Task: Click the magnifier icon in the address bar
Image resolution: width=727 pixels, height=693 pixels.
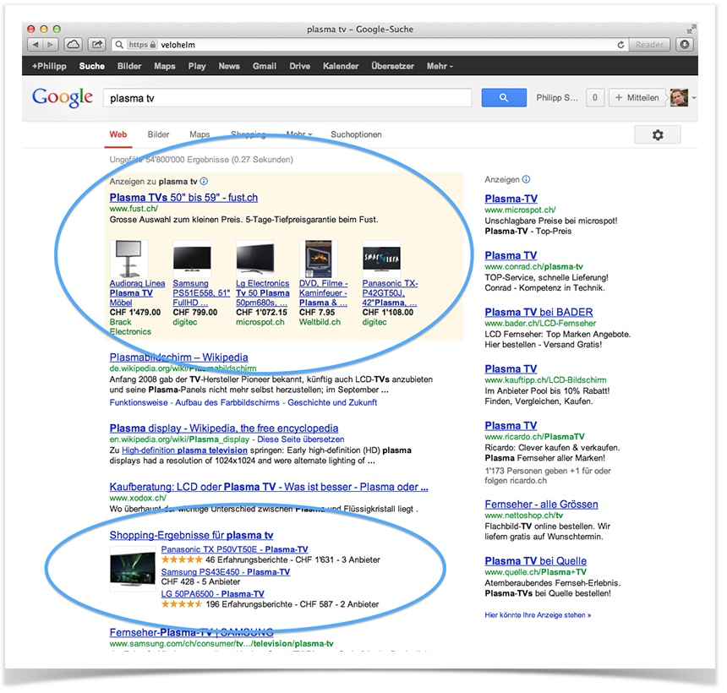Action: (119, 45)
